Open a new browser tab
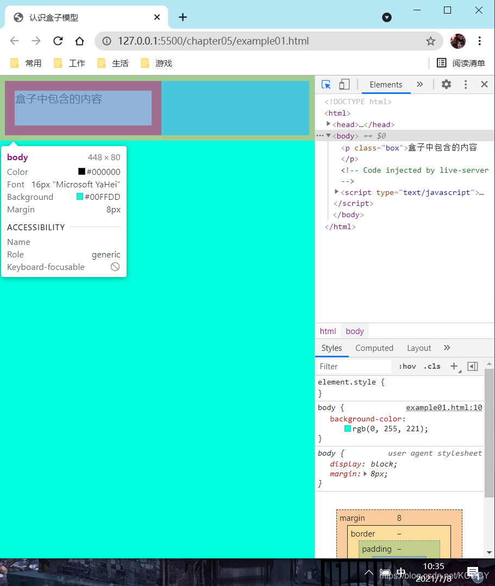 [183, 17]
